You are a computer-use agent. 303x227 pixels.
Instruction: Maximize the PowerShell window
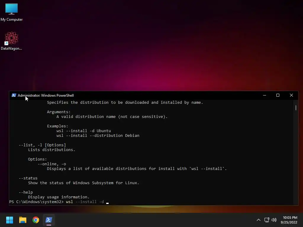tap(278, 95)
